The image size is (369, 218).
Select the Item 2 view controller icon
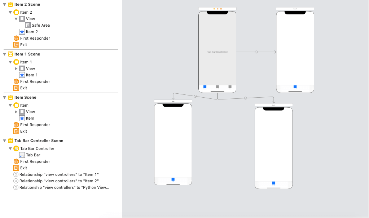click(16, 12)
